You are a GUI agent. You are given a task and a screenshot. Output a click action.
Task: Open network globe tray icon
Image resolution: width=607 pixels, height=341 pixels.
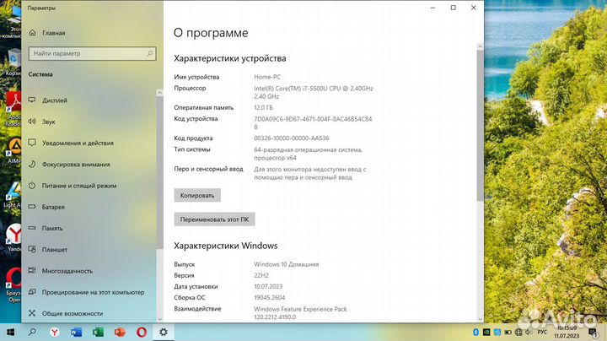(518, 332)
